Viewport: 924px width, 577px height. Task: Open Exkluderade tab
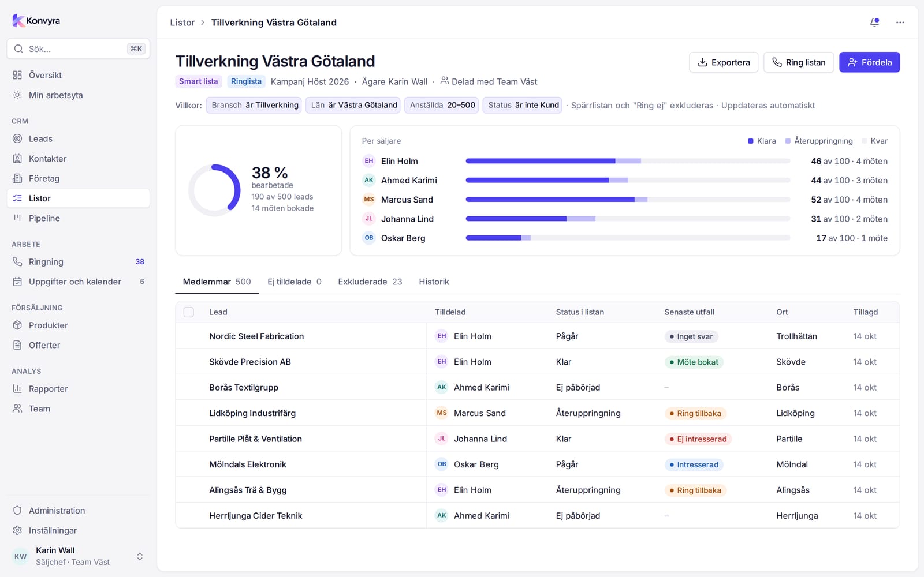point(370,282)
